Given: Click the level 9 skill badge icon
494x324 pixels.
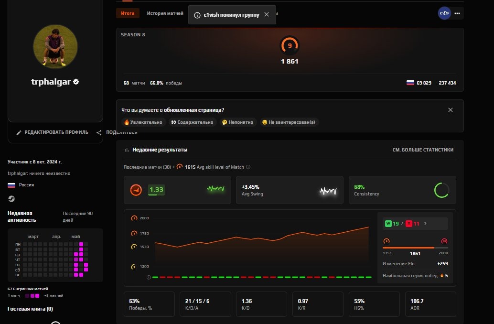Looking at the screenshot, I should pyautogui.click(x=290, y=45).
